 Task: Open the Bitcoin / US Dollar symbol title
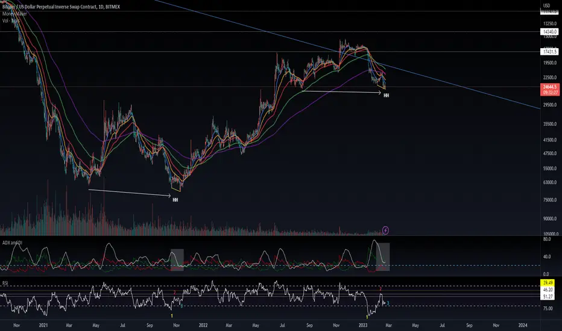coord(61,7)
